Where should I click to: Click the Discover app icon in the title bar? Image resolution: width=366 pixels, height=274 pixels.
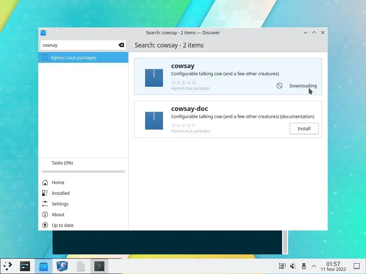pyautogui.click(x=43, y=32)
